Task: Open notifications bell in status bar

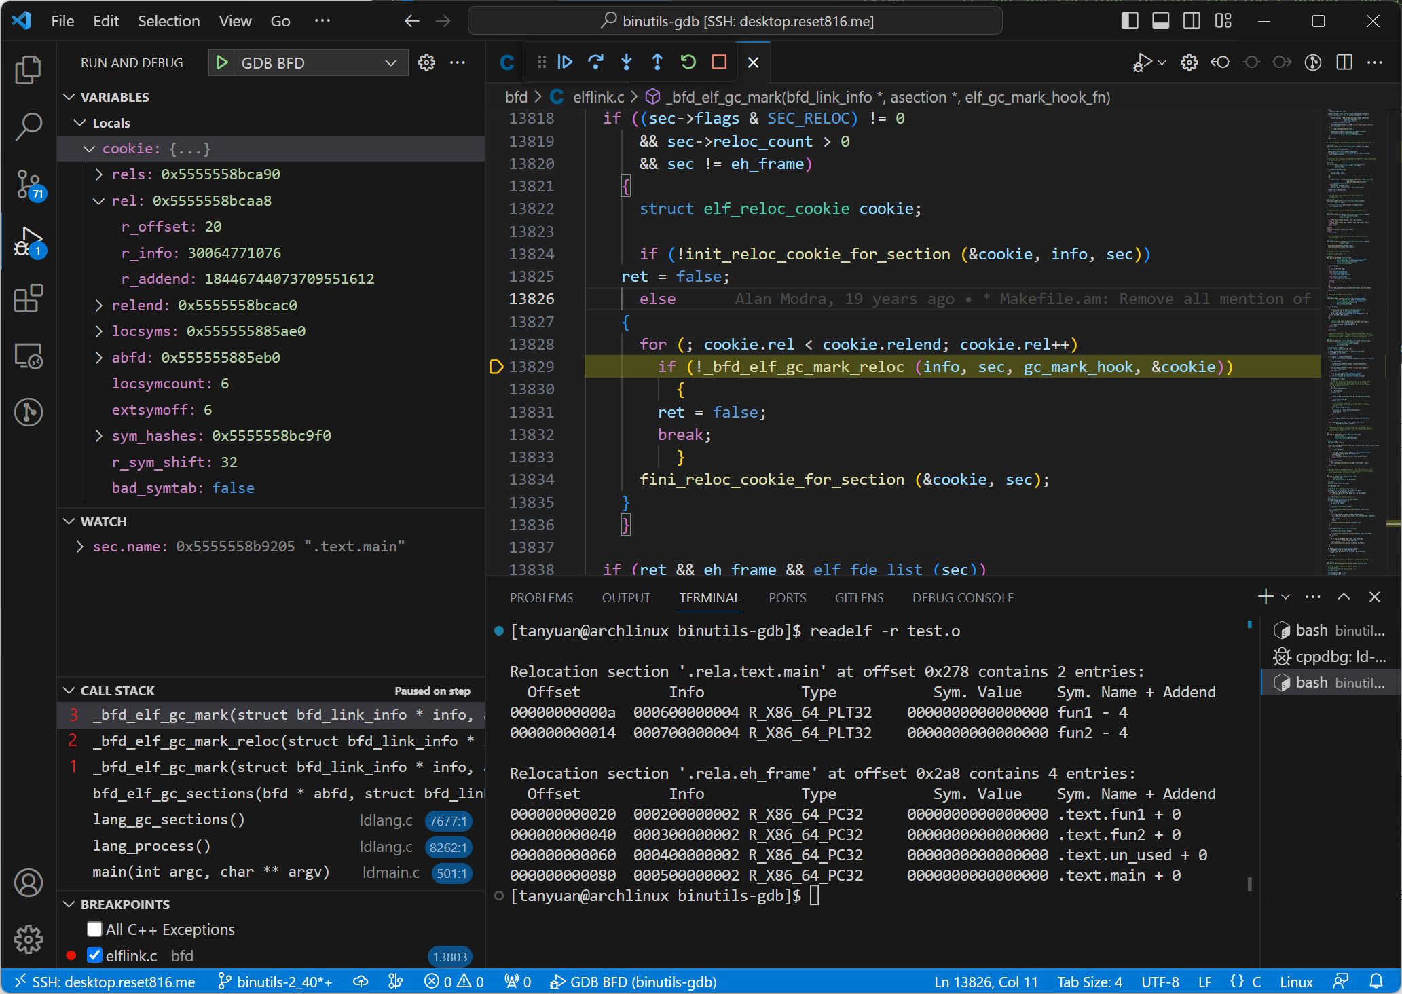Action: click(x=1376, y=982)
